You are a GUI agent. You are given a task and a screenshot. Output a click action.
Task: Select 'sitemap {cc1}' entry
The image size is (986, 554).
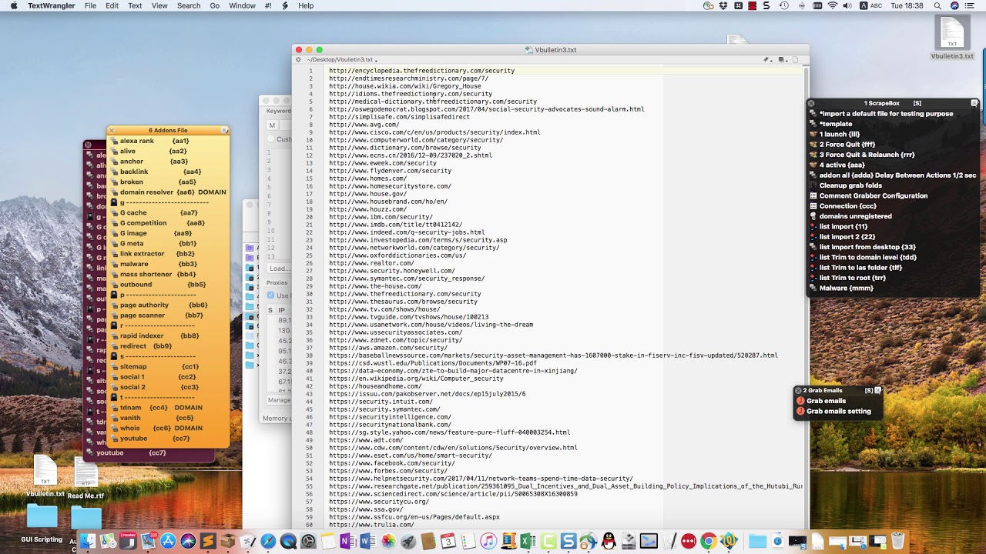tap(159, 366)
